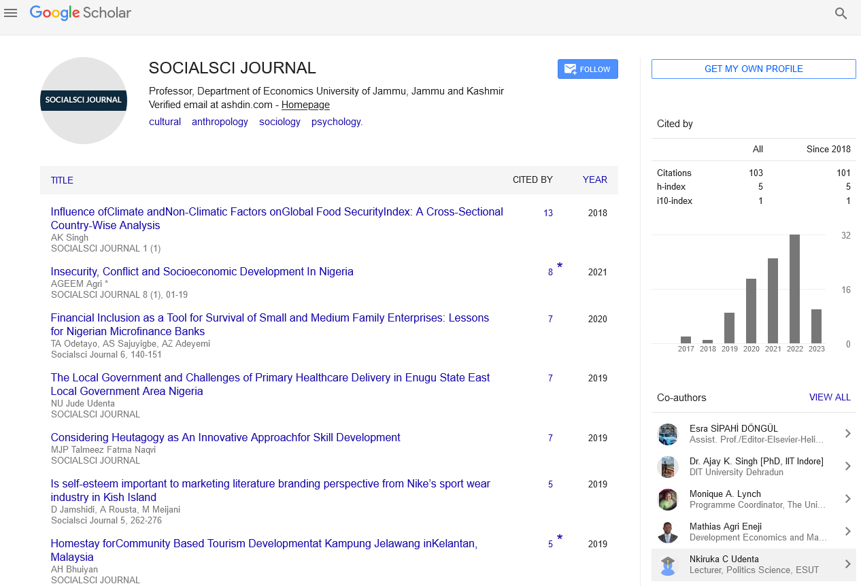Click Dr. Ajay K. Singh's avatar photo
Viewport: 861px width, 586px height.
pos(668,466)
